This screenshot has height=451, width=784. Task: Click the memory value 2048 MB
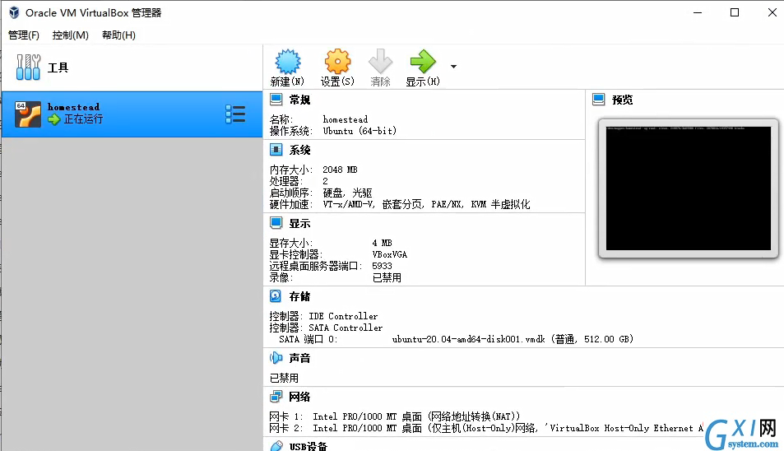tap(340, 170)
